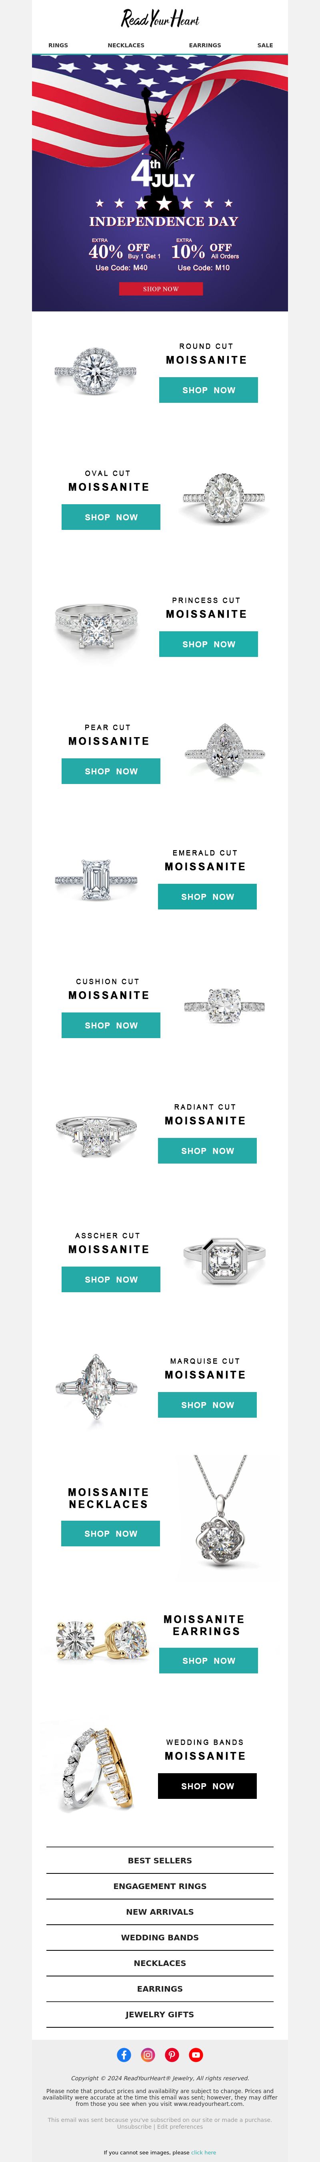
Task: Open the Instagram social icon
Action: tap(148, 2055)
